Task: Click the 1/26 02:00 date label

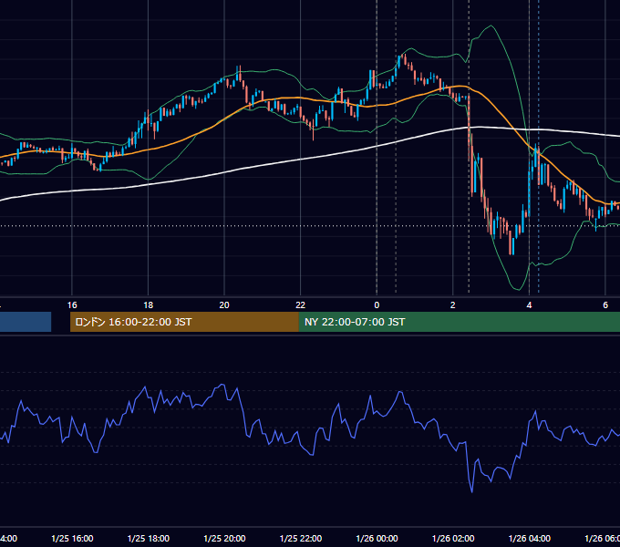Action: pyautogui.click(x=453, y=538)
